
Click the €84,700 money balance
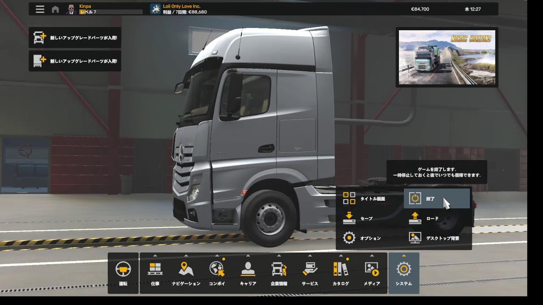pos(420,9)
